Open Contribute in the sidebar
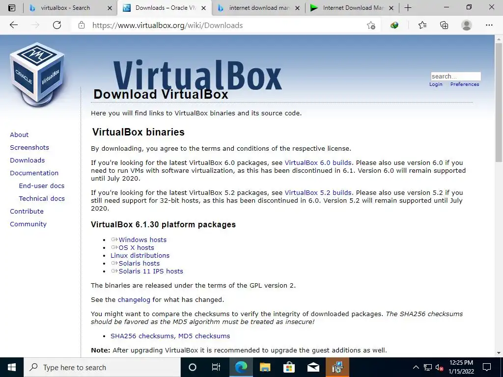Viewport: 503px width, 377px height. (27, 211)
